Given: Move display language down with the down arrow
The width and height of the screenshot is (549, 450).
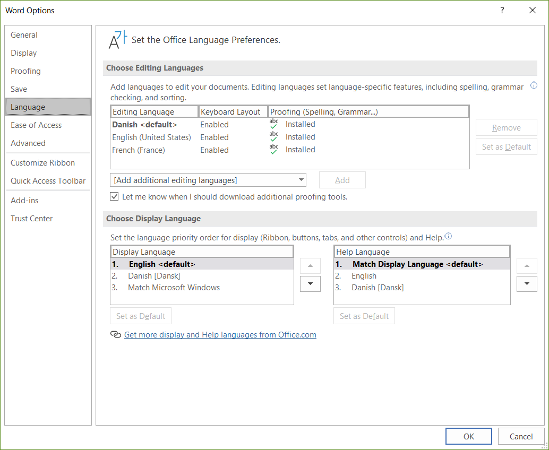Looking at the screenshot, I should pos(310,284).
